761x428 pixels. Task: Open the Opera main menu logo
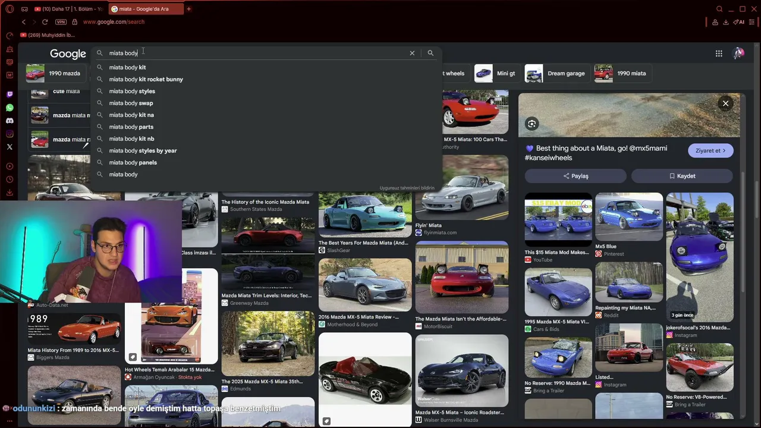10,9
